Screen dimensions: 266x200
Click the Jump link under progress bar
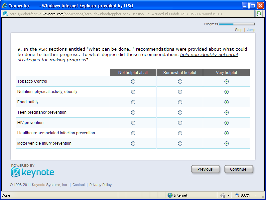251,30
